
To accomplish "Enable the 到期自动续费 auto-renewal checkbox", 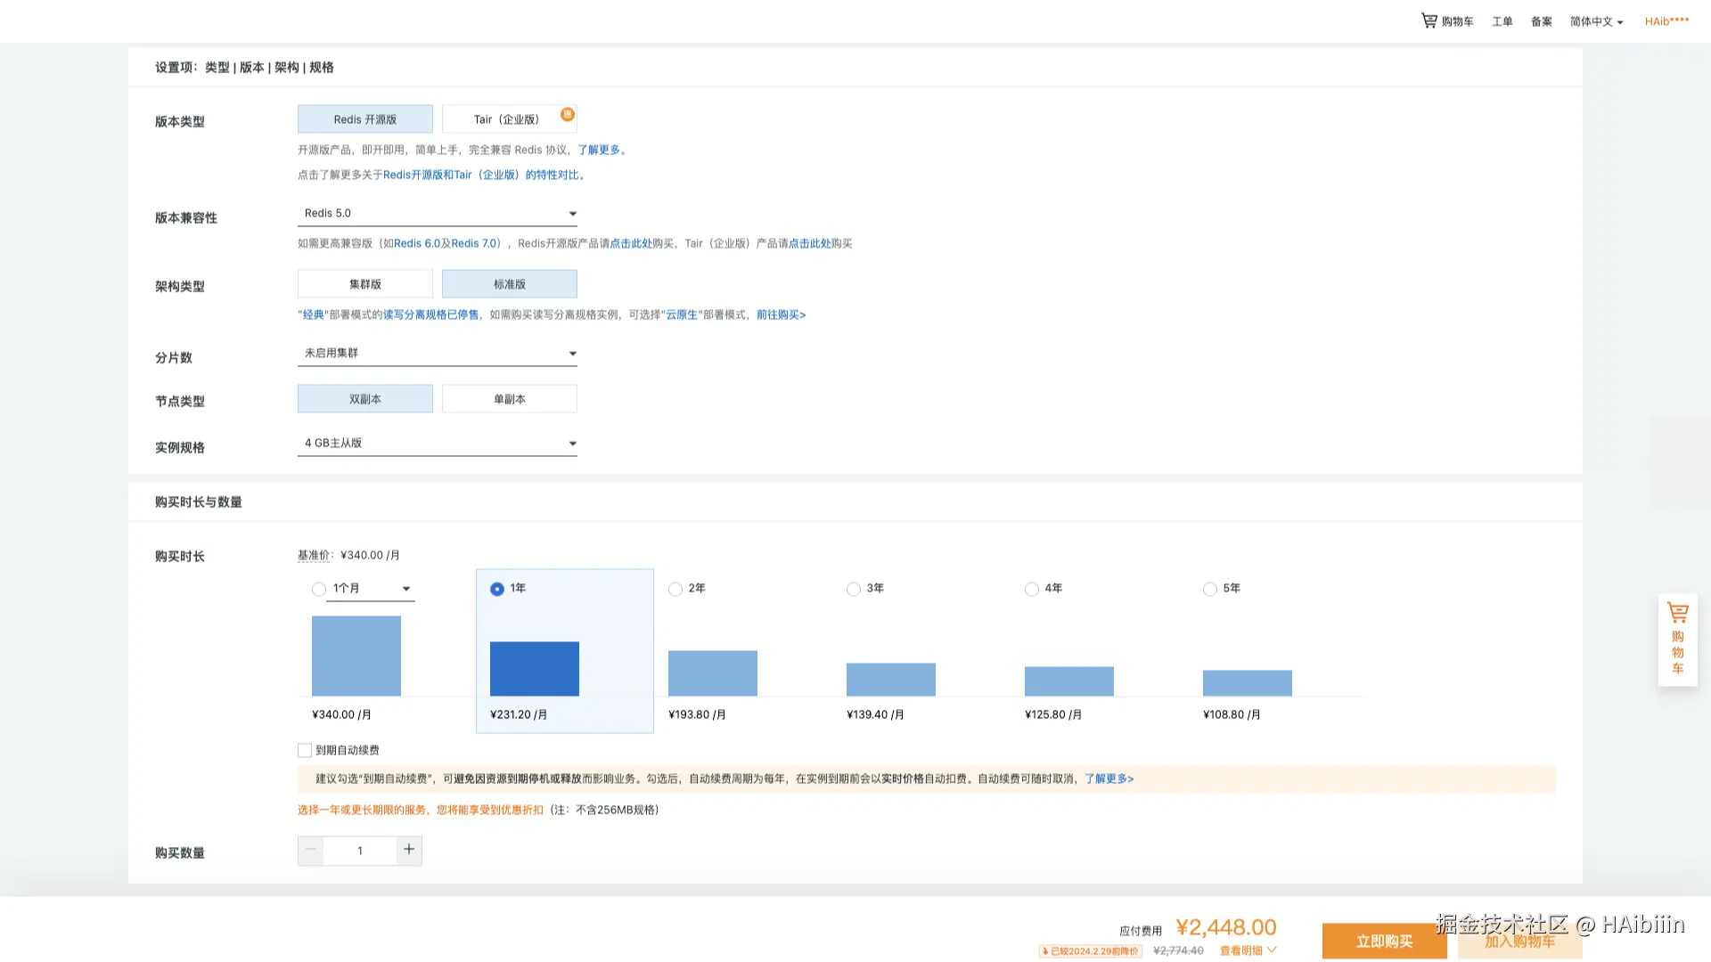I will (304, 749).
